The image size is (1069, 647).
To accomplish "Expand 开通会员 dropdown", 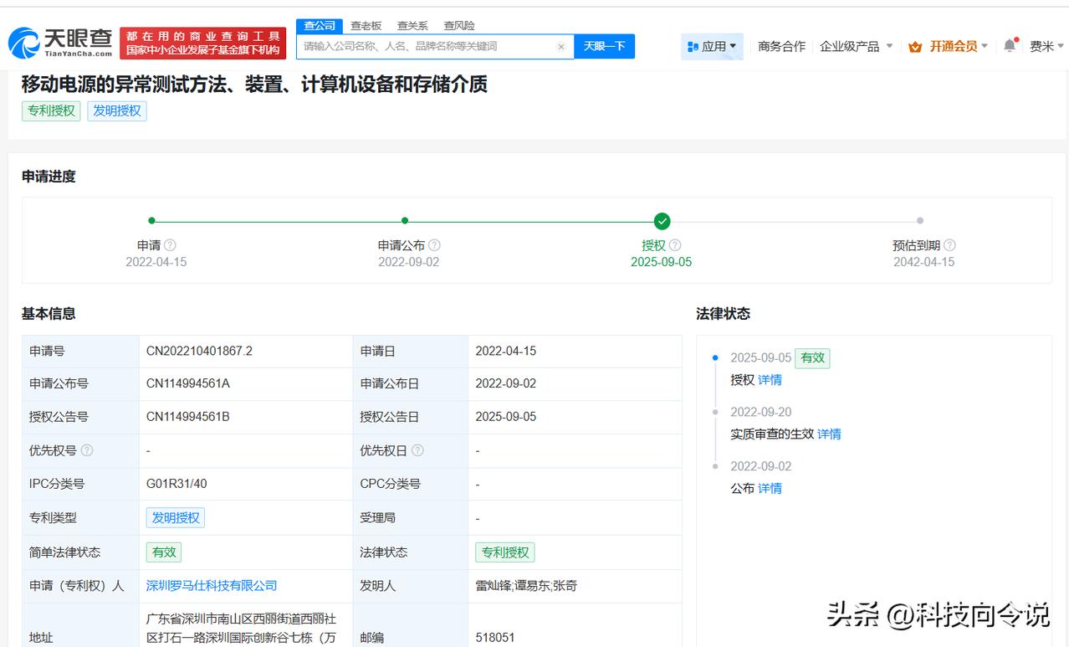I will (x=948, y=47).
